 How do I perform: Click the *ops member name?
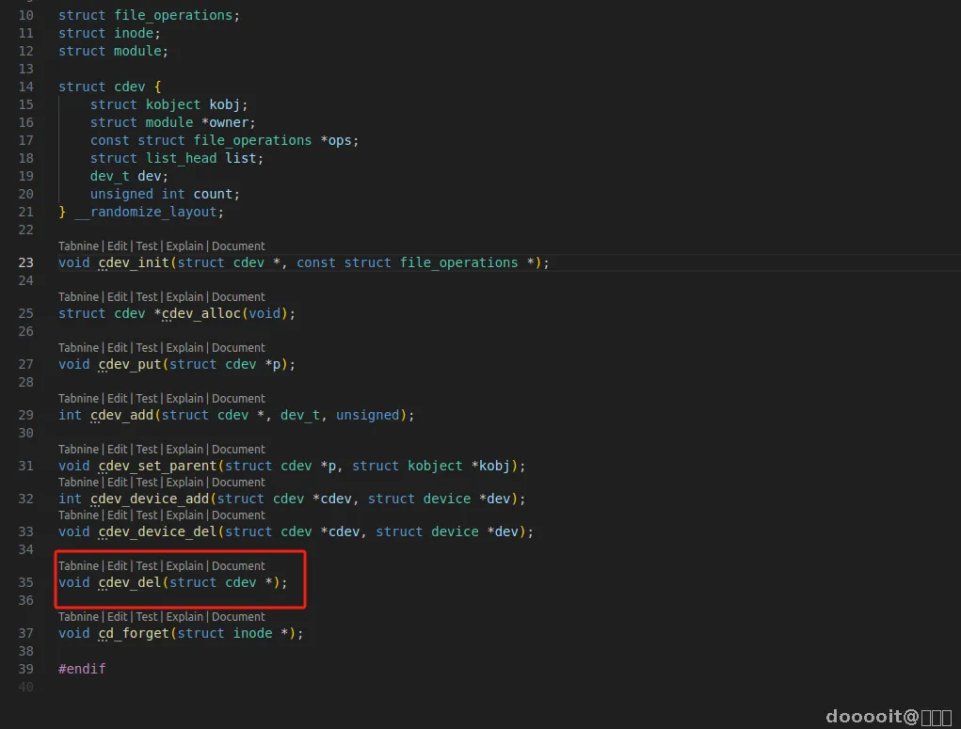coord(336,140)
